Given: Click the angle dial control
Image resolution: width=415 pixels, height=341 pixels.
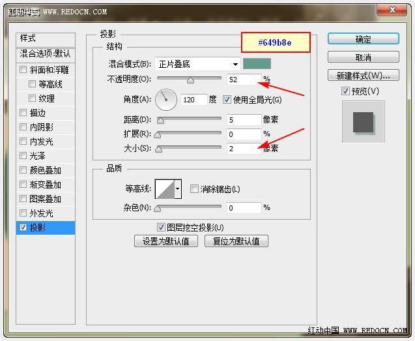Looking at the screenshot, I should click(166, 100).
